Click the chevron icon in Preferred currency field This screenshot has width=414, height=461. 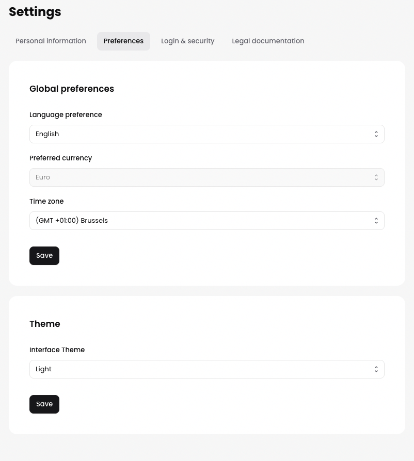(376, 177)
